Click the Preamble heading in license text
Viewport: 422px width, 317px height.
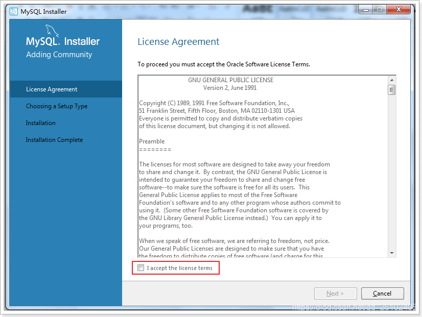[152, 141]
